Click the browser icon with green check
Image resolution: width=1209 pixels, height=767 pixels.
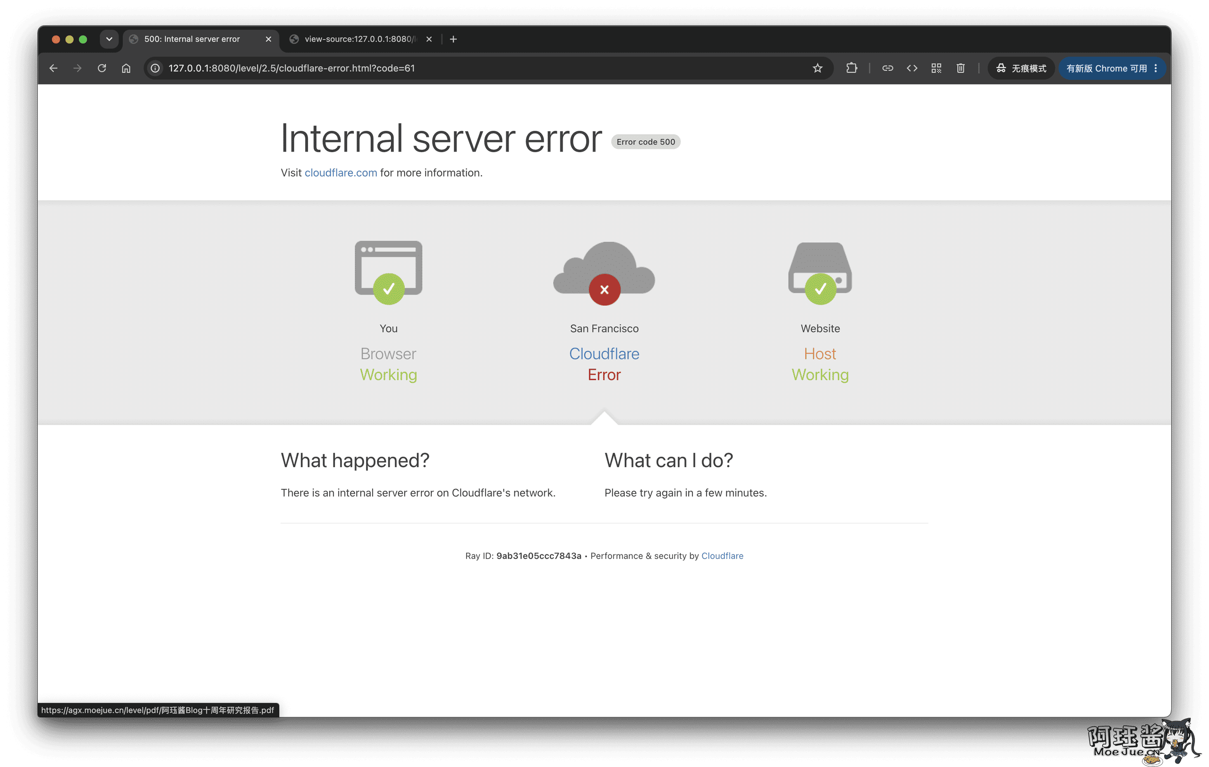389,272
